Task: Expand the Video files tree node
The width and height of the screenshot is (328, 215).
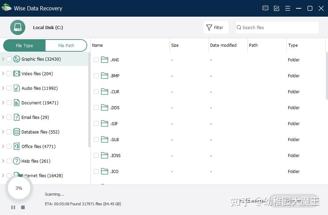Action: (x=3, y=74)
